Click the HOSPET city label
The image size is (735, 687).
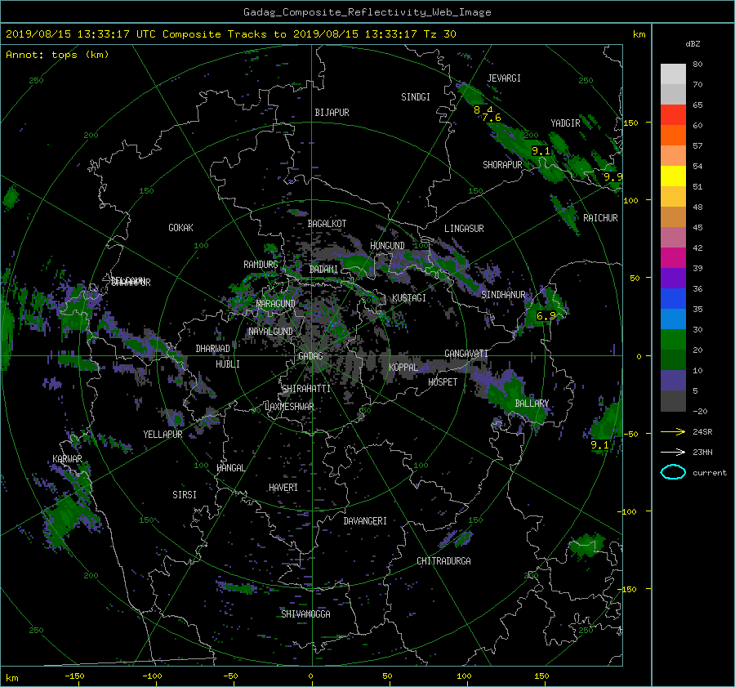(443, 382)
